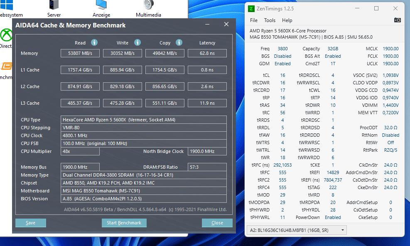Click L1 Cache Read value 1757.4 GB/s
Viewport: 410px width, 246px height.
(x=80, y=70)
